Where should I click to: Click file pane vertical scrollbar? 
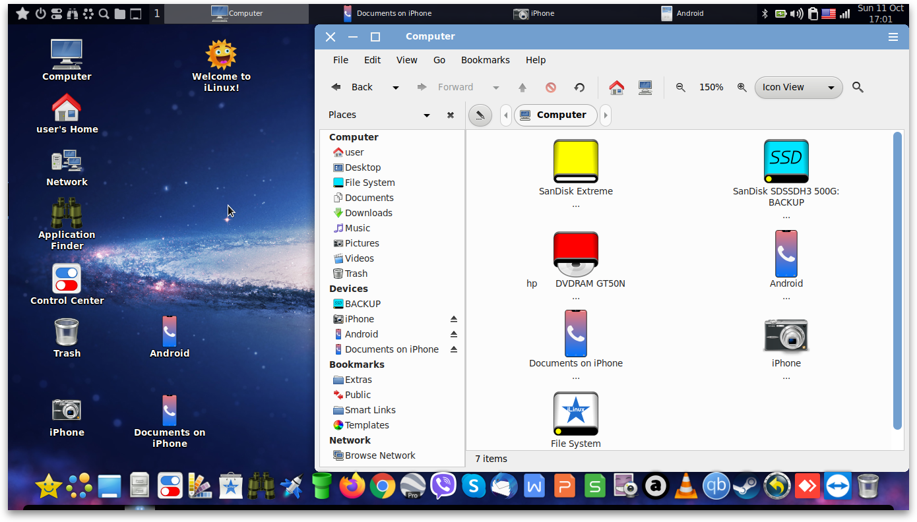(897, 280)
